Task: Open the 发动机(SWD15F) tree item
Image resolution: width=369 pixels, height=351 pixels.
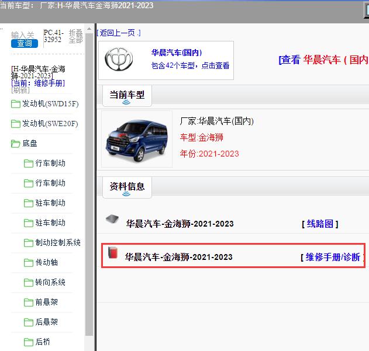Action: coord(50,104)
